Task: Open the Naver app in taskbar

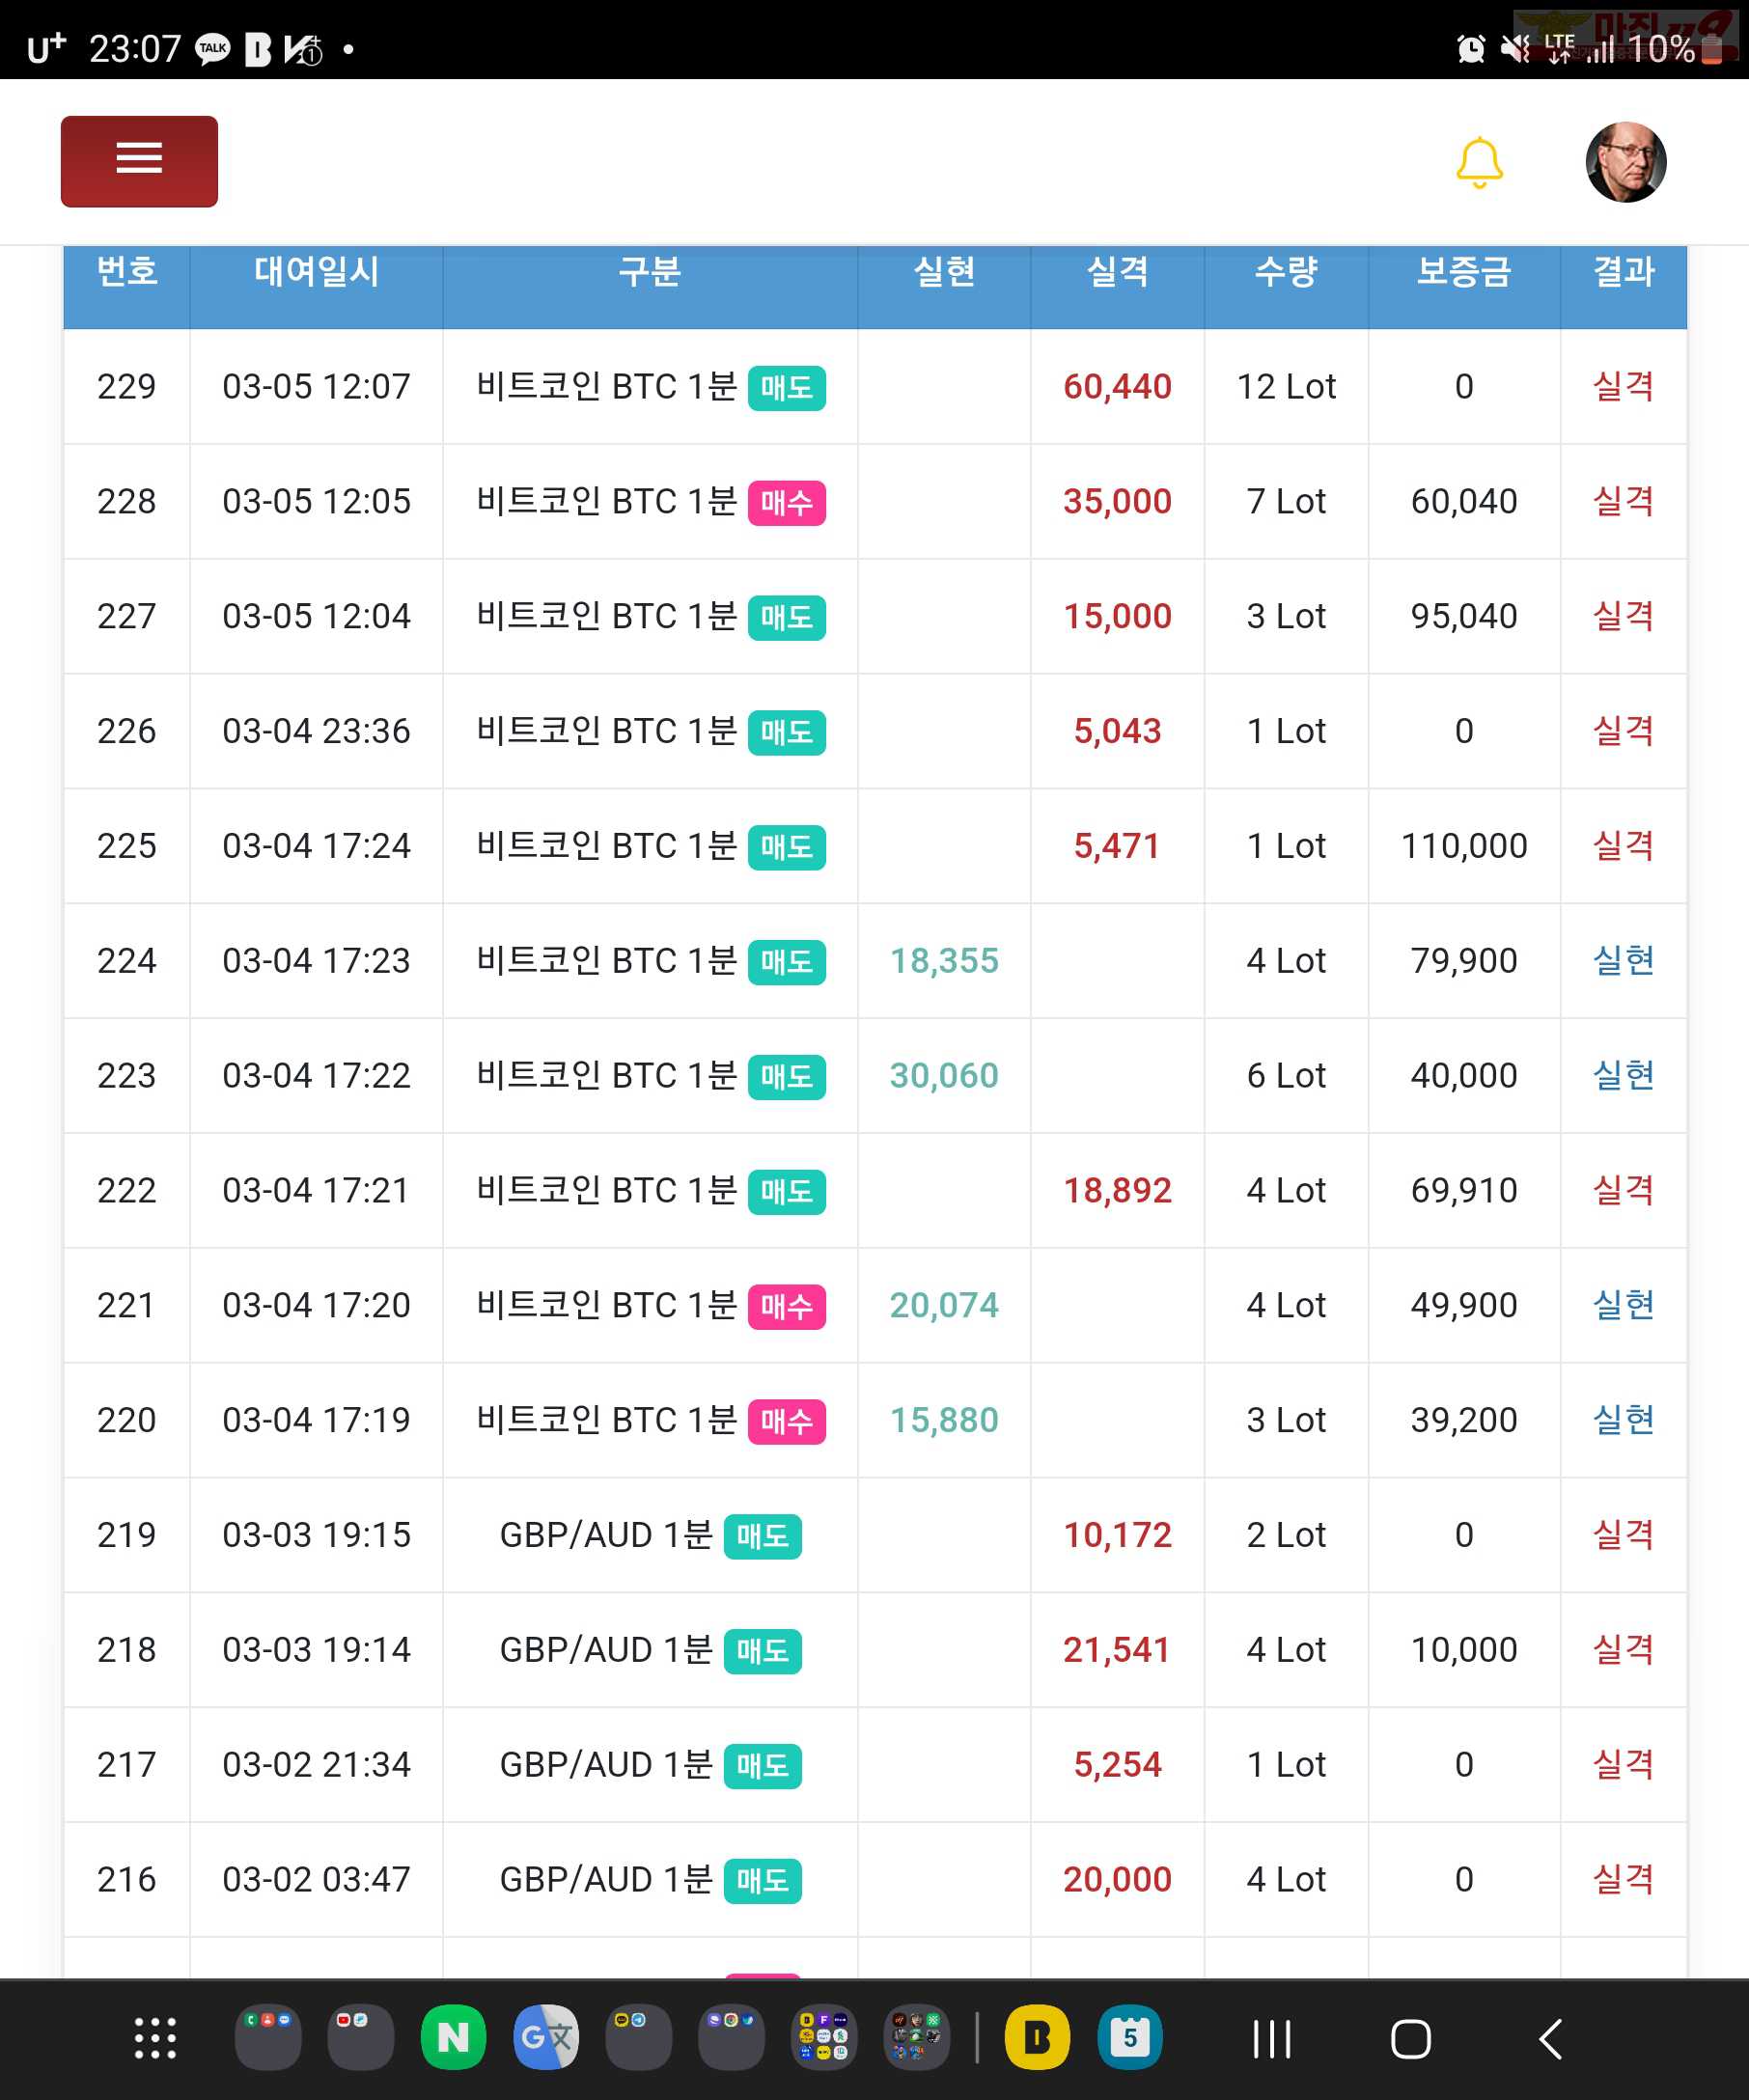Action: coord(453,2037)
